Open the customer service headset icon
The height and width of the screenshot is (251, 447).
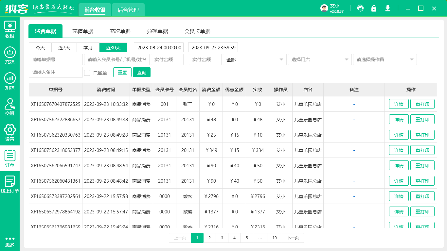(x=360, y=8)
